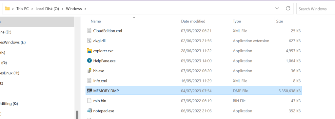Click the CloudEdition.xml file icon
The width and height of the screenshot is (335, 119).
pos(89,31)
